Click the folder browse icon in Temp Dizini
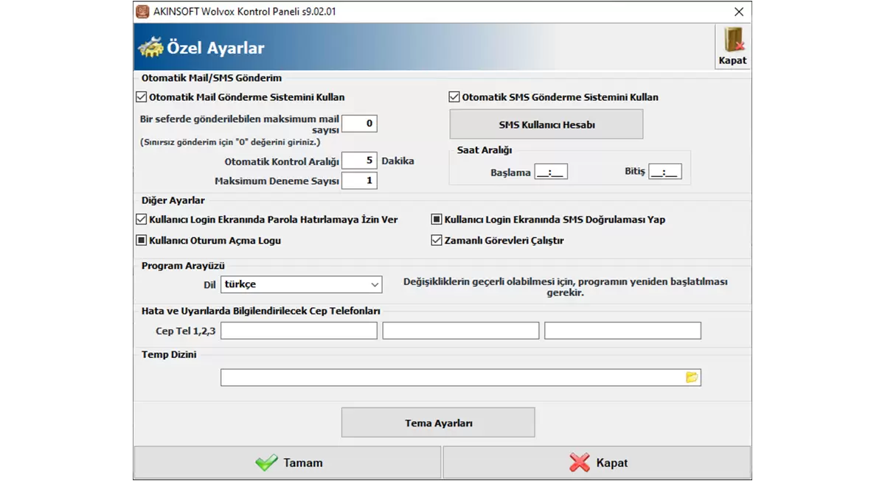The height and width of the screenshot is (481, 885). (x=691, y=377)
